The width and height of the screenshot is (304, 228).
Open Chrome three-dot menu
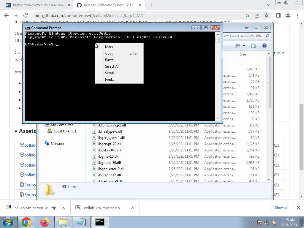coord(297,15)
